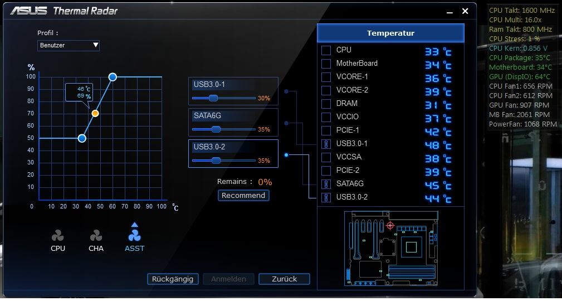Enable the VCORE-2 sensor checkbox

326,90
